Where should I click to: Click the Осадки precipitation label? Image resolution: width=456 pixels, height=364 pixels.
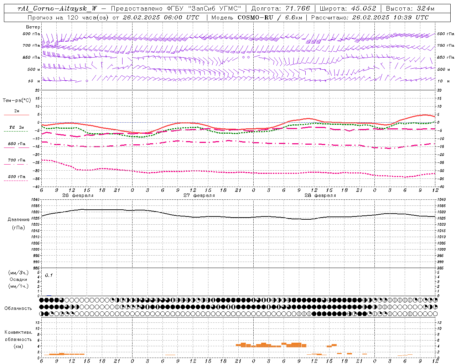coord(19,279)
